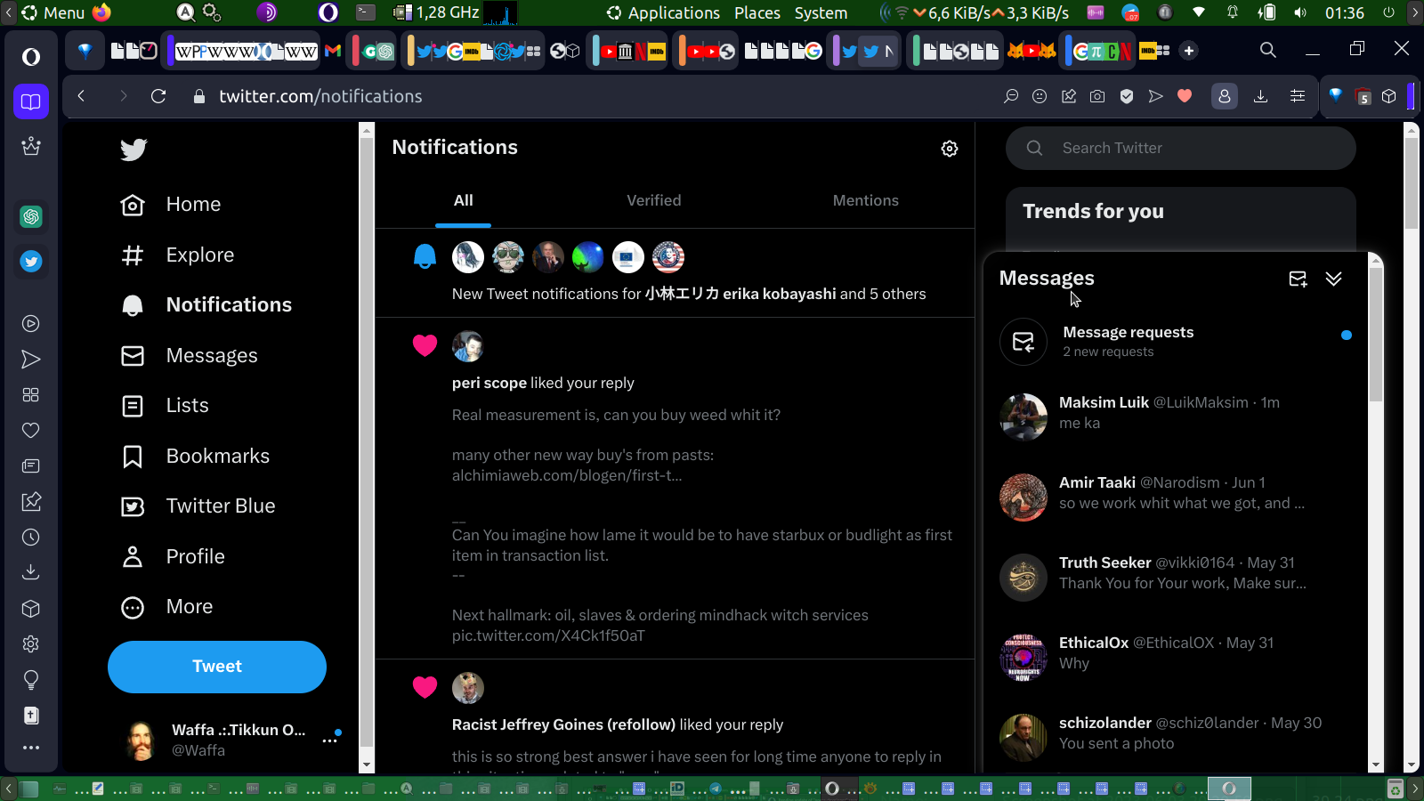This screenshot has width=1424, height=801.
Task: Click the ad blocker shield icon
Action: point(1127,96)
